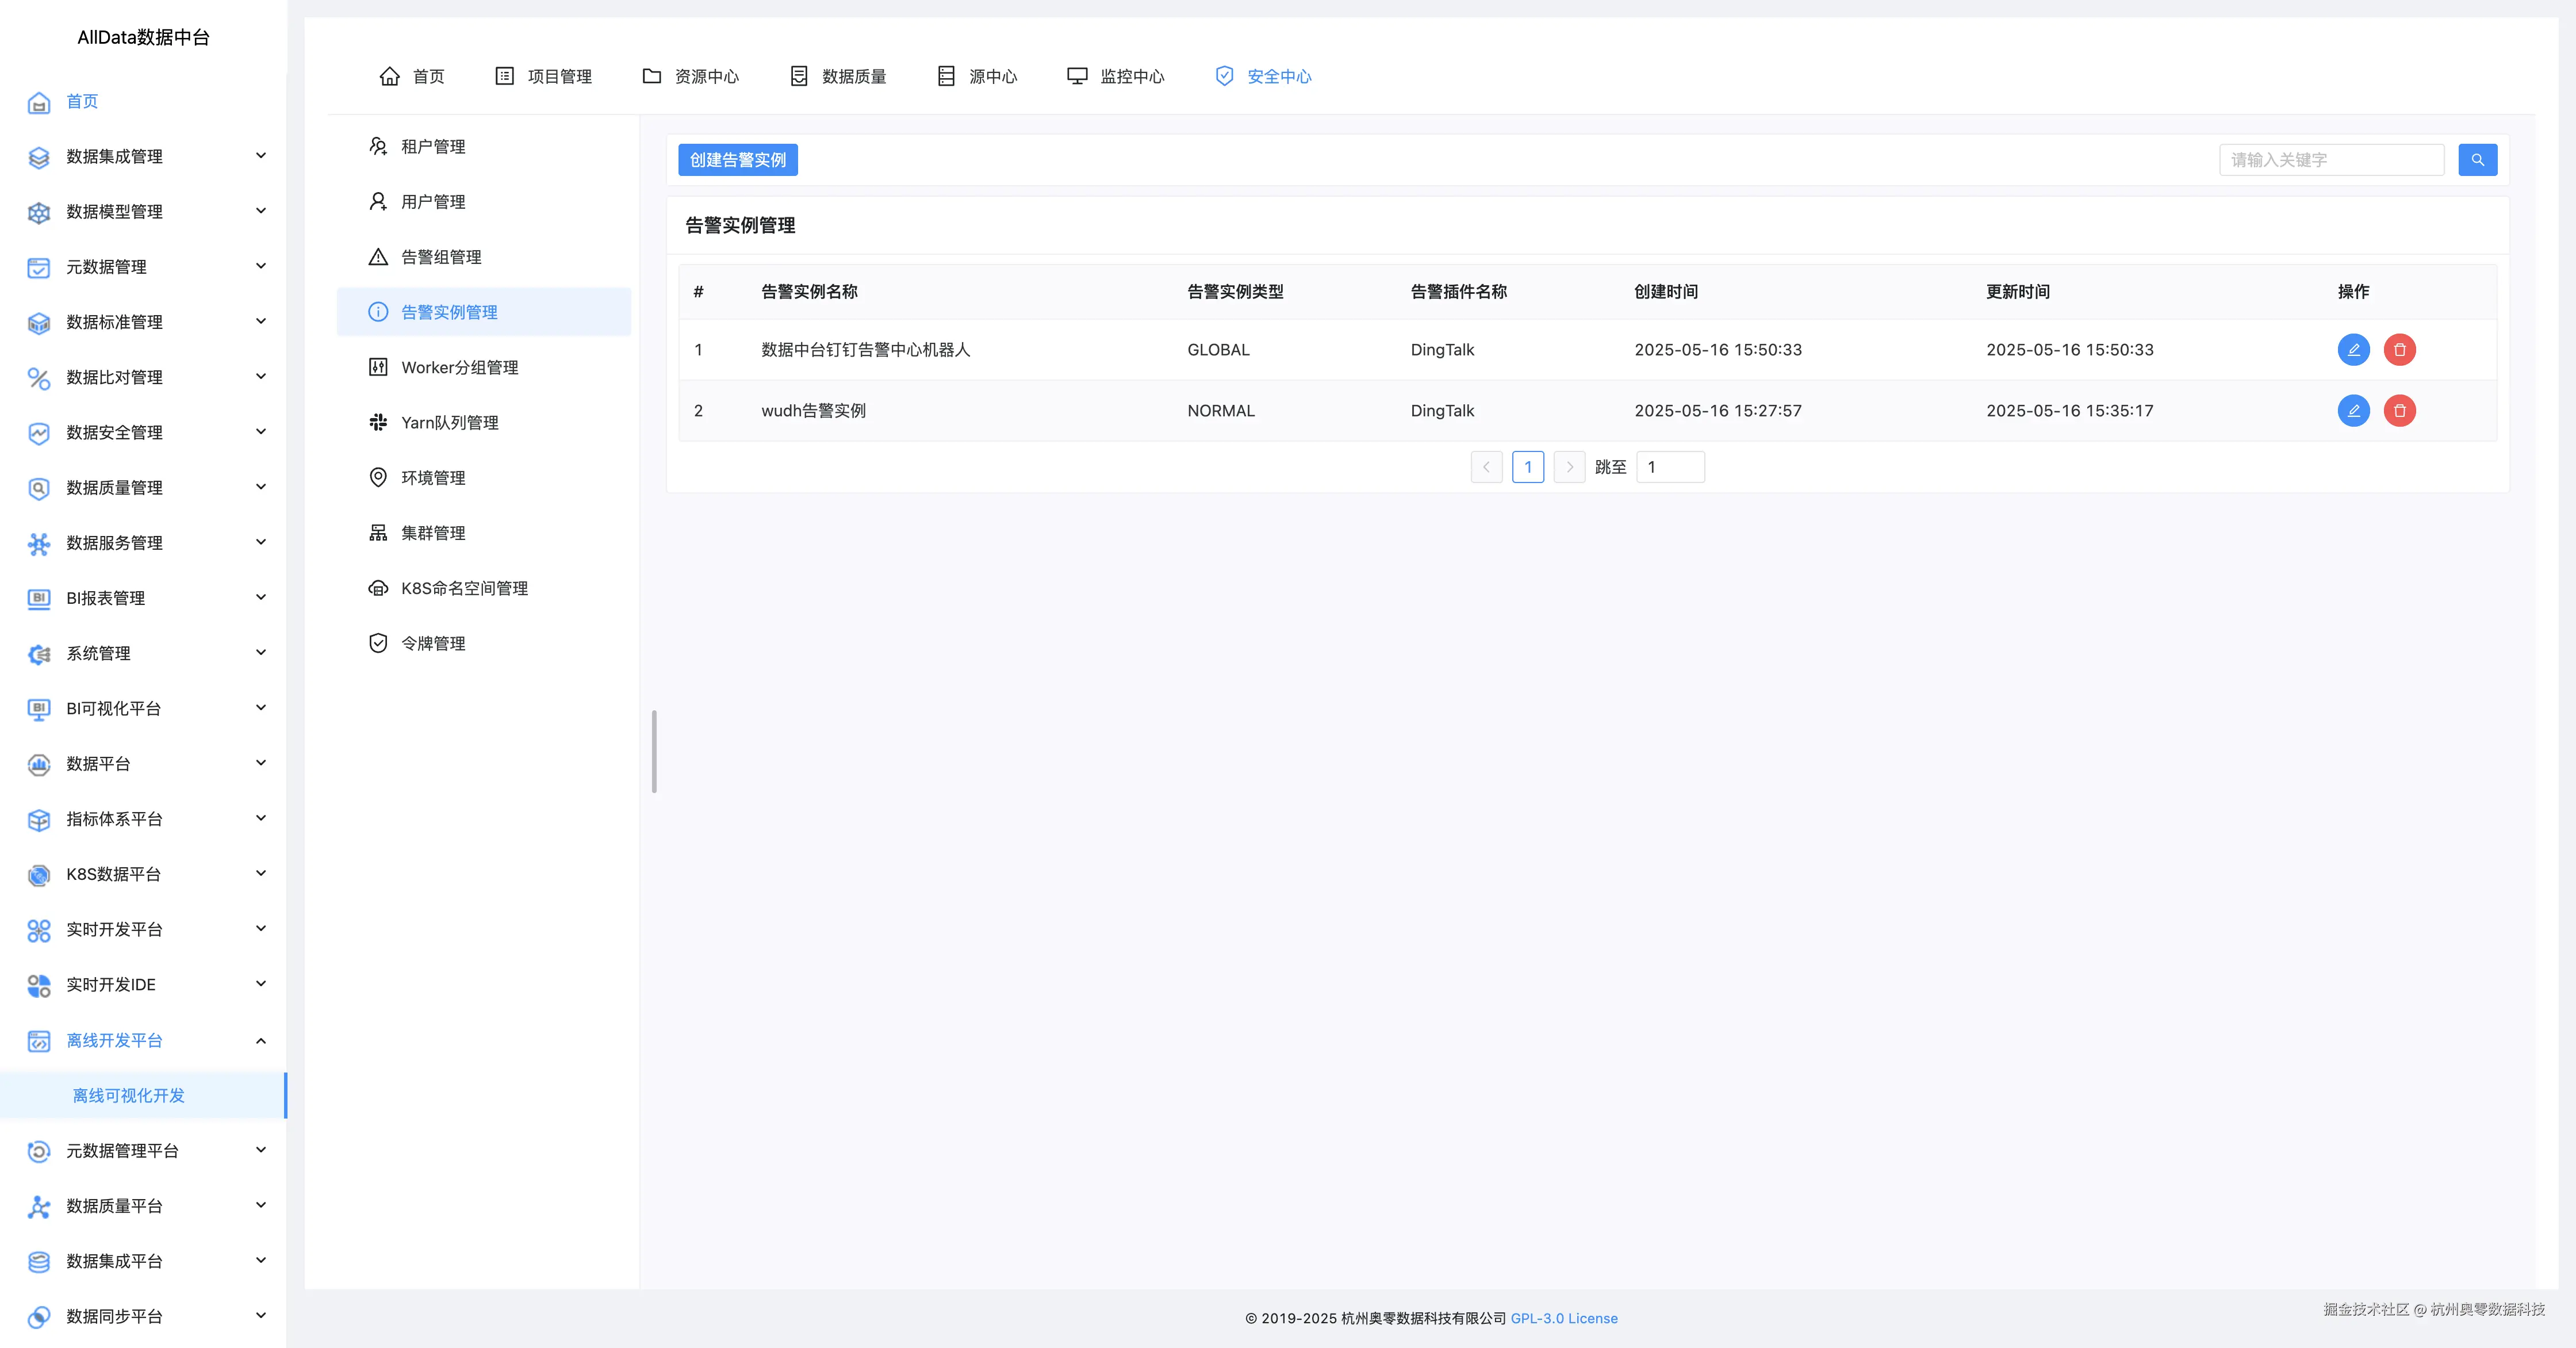
Task: Click the 请输入关键字 search field
Action: [2330, 159]
